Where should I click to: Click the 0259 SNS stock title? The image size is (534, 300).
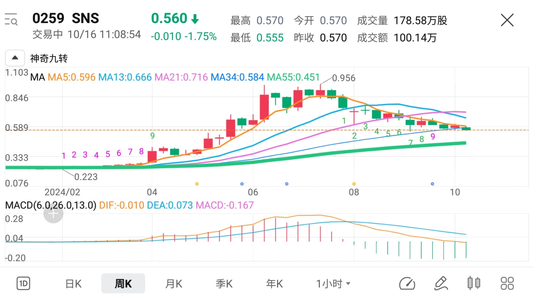(66, 18)
